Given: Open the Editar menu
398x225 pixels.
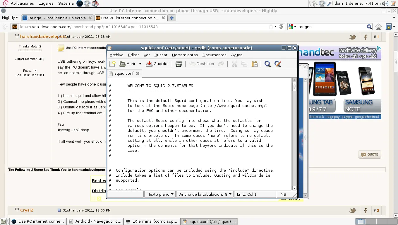Looking at the screenshot, I should coord(133,55).
